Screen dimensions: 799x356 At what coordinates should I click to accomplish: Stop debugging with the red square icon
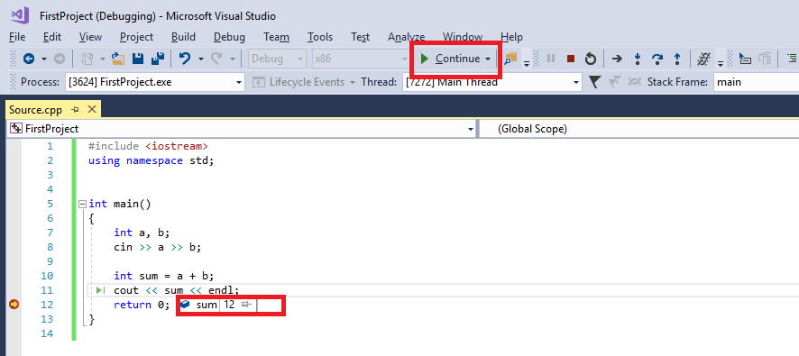(x=571, y=59)
